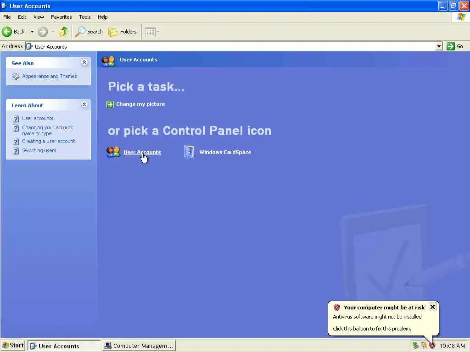Open the Edit menu
470x352 pixels.
[22, 17]
